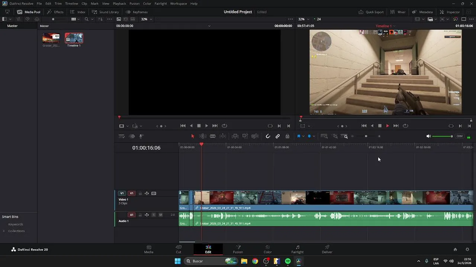Open the Fusion menu
Screen dimensions: 476x267
click(x=135, y=4)
